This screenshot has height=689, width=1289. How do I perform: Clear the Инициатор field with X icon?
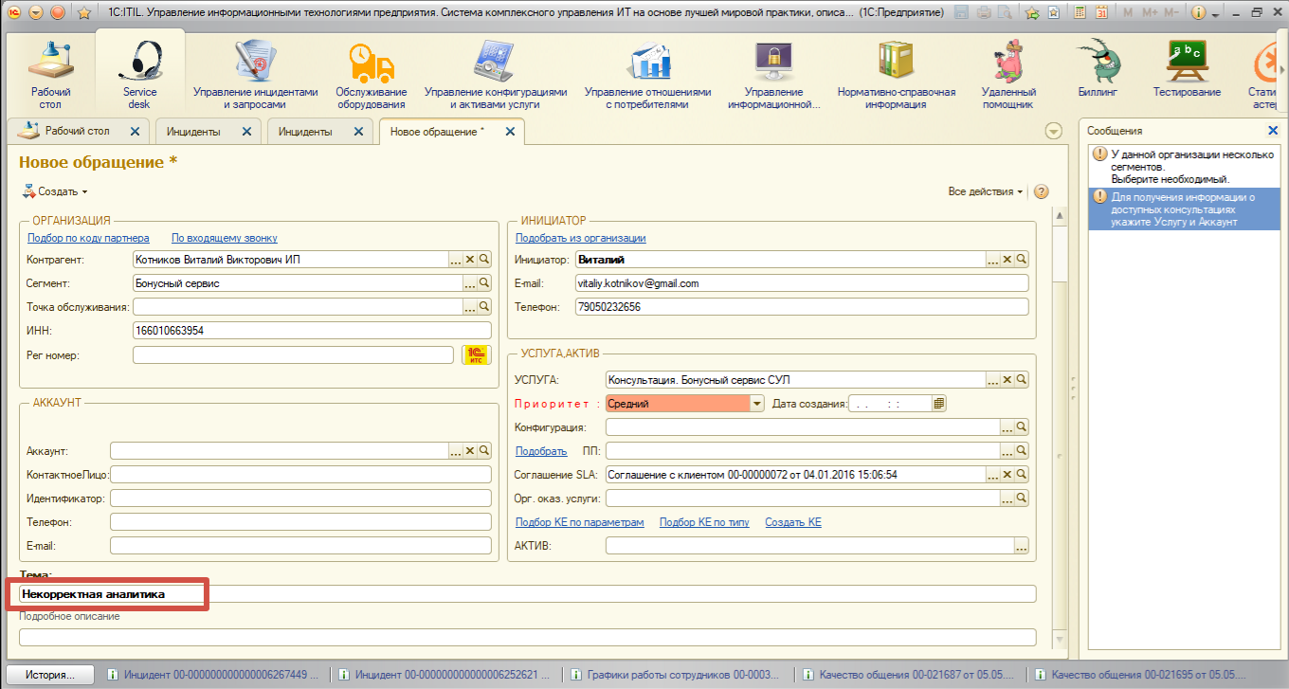click(x=1007, y=260)
